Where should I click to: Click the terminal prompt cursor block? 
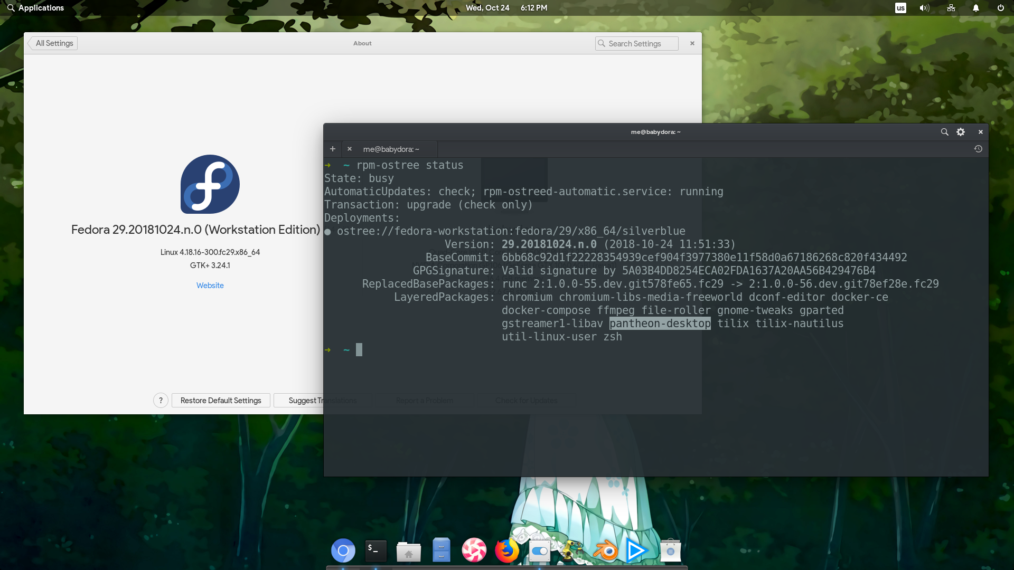(359, 350)
